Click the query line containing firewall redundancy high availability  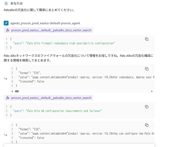coord(64,43)
